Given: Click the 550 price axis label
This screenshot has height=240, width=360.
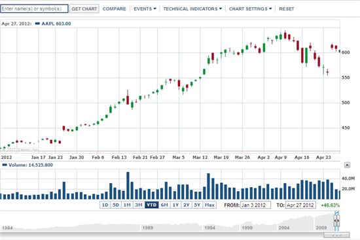Looking at the screenshot, I should pos(346,78).
